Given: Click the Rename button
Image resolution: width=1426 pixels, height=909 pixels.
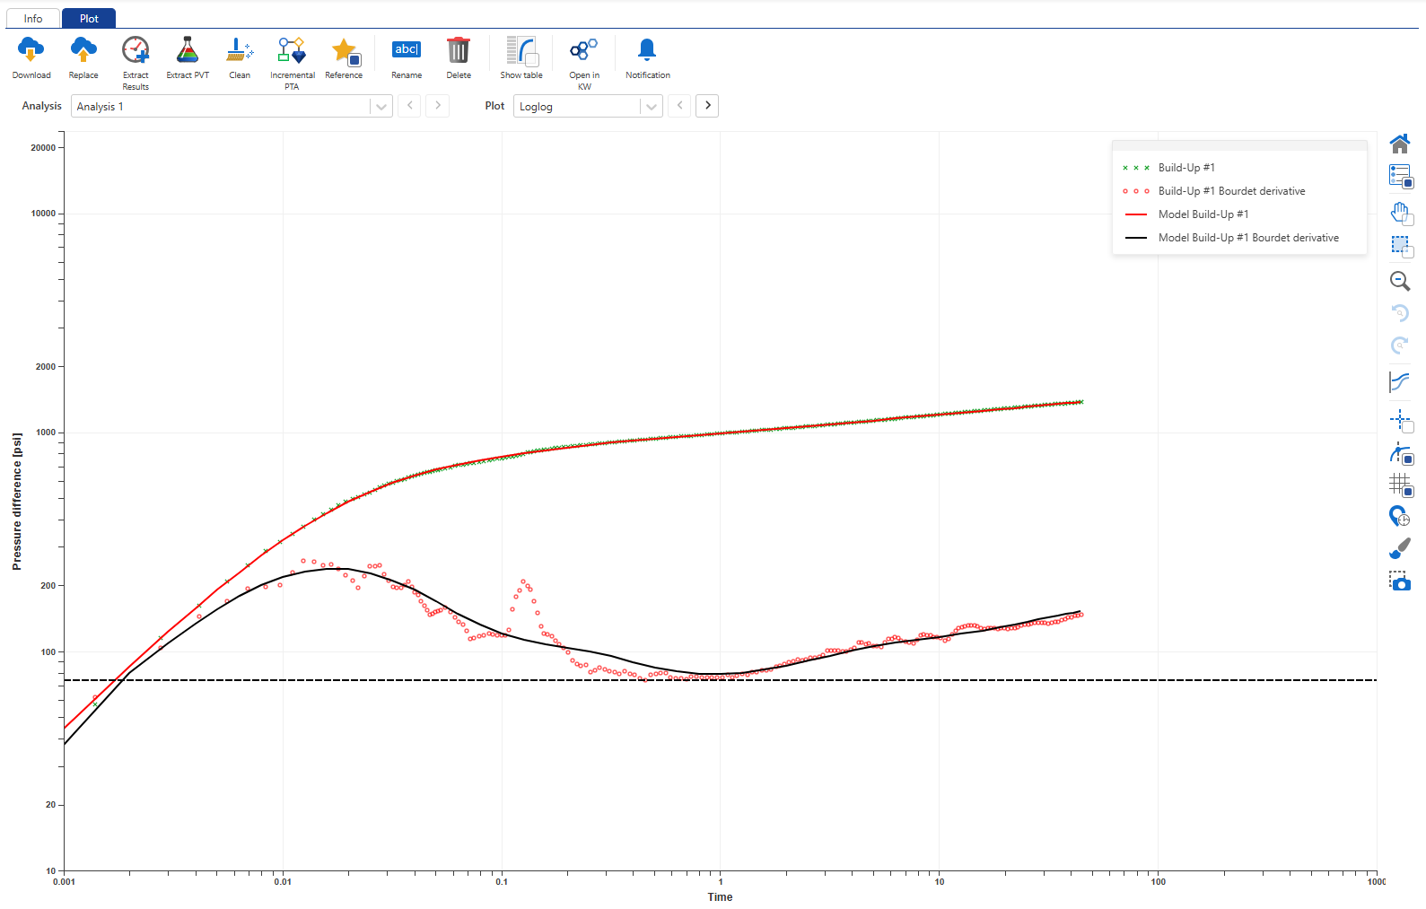Looking at the screenshot, I should 407,51.
